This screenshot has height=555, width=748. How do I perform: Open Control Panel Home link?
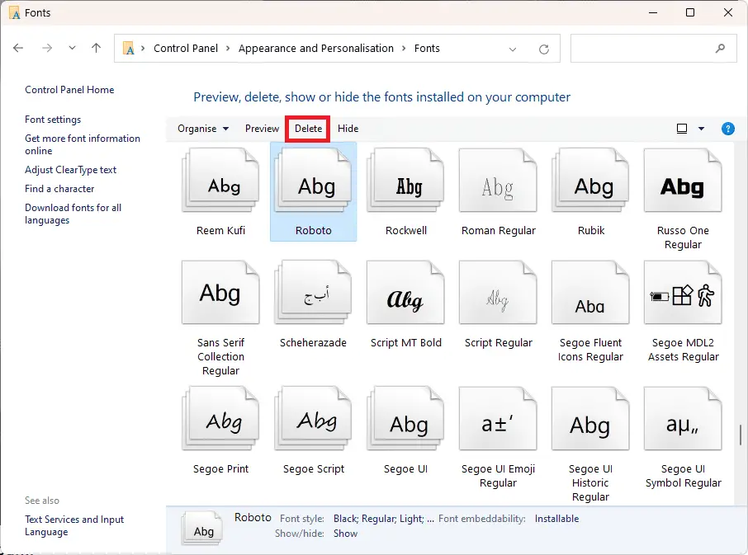pyautogui.click(x=69, y=90)
